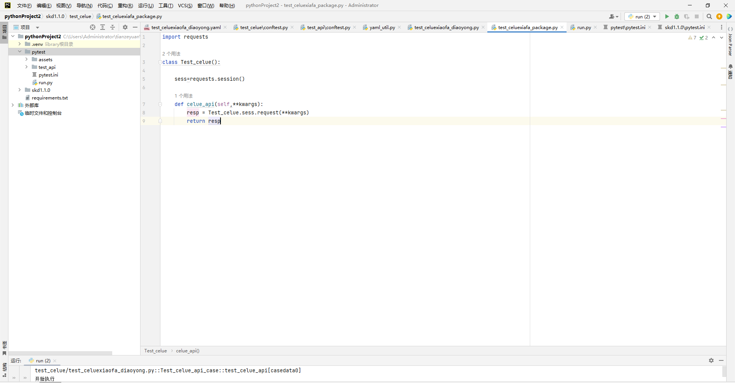Open the project sidebar tab icon

5,32
